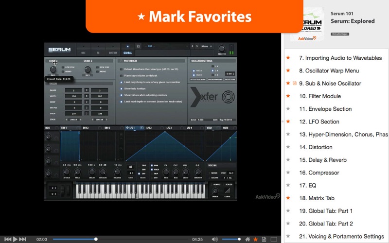The height and width of the screenshot is (243, 389).
Task: Switch to Serum FX tab
Action: (98, 50)
